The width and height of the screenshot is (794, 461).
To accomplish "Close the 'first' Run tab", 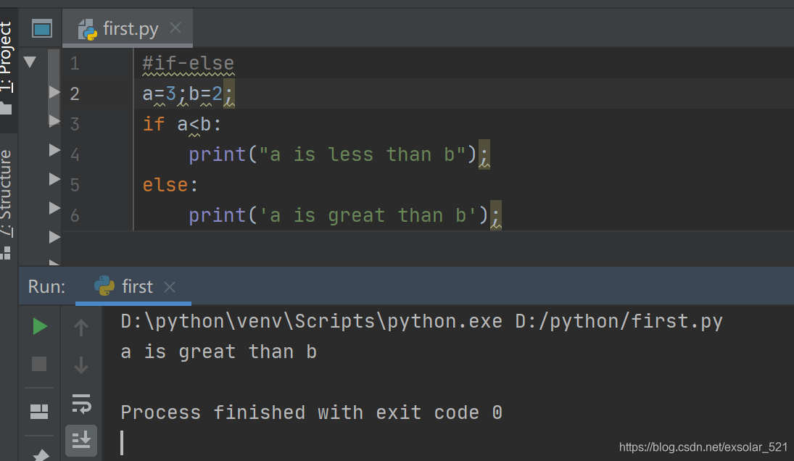I will [170, 287].
